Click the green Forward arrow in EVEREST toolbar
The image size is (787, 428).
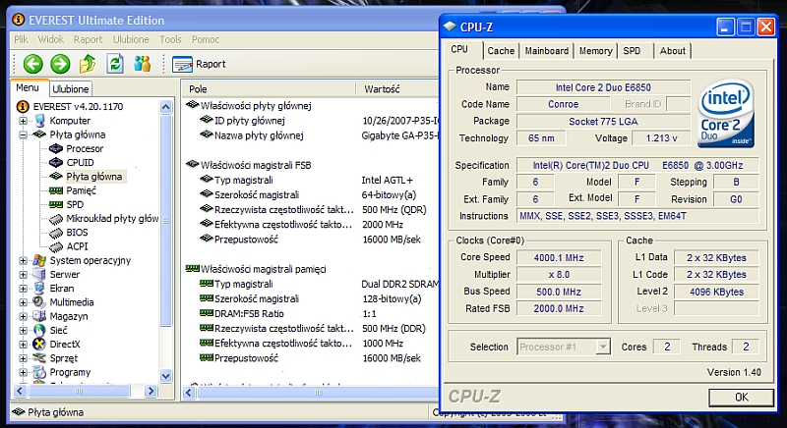pyautogui.click(x=60, y=64)
